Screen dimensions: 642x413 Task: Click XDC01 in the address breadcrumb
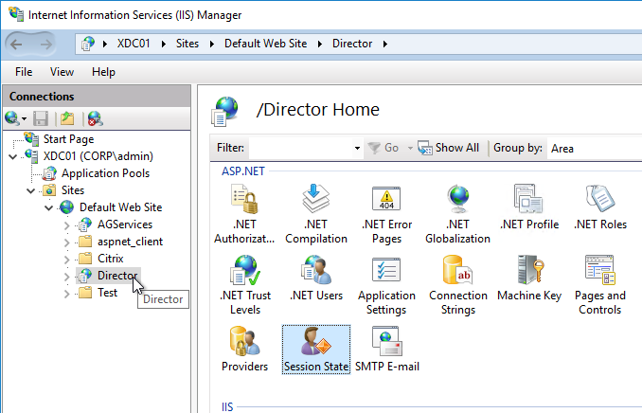click(x=134, y=44)
